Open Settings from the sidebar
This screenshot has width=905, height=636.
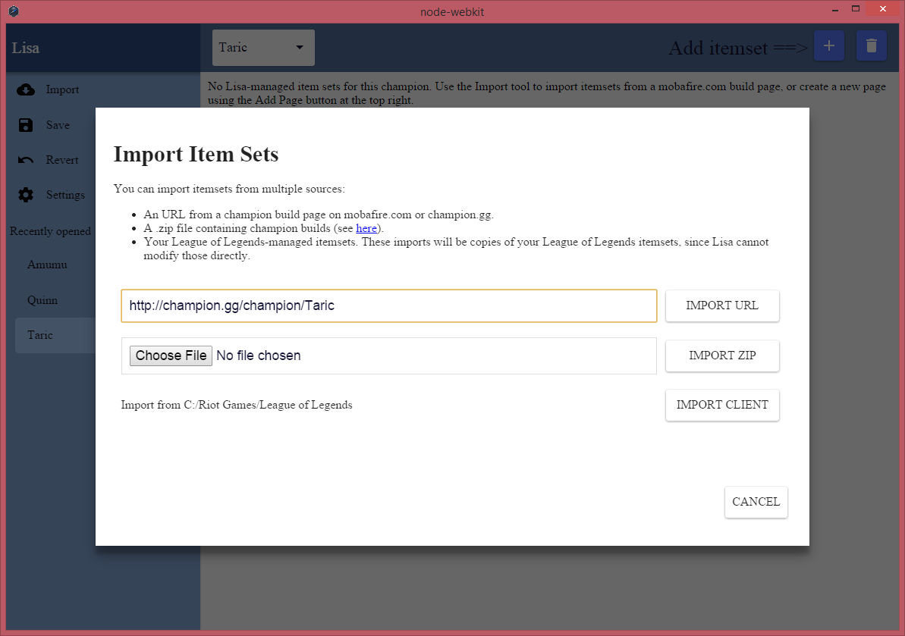(65, 195)
